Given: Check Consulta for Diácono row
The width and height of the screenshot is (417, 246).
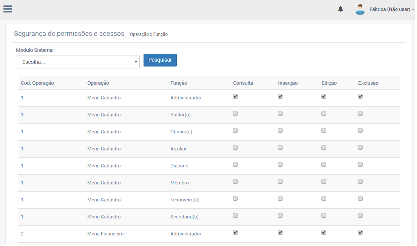Looking at the screenshot, I should click(x=235, y=164).
